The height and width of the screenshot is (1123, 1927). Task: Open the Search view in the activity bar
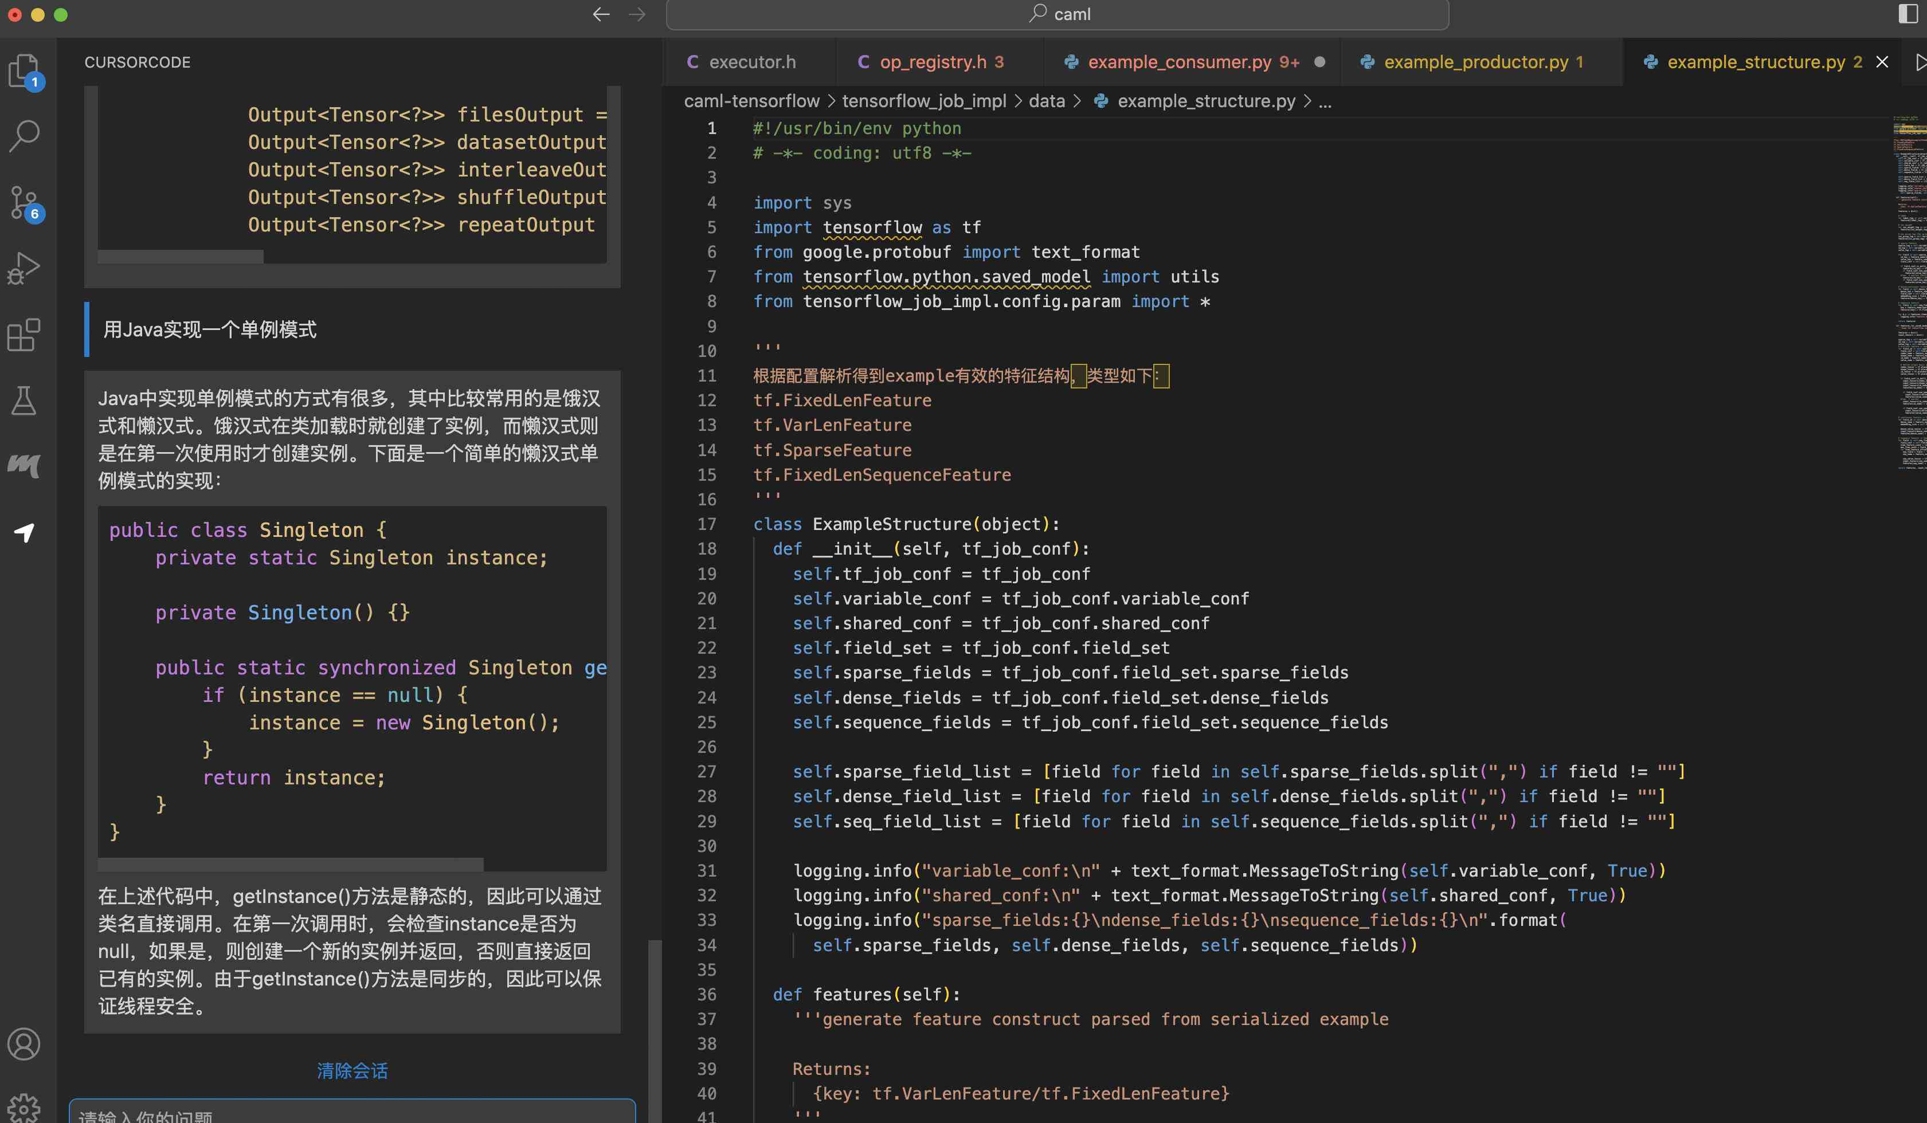[25, 136]
